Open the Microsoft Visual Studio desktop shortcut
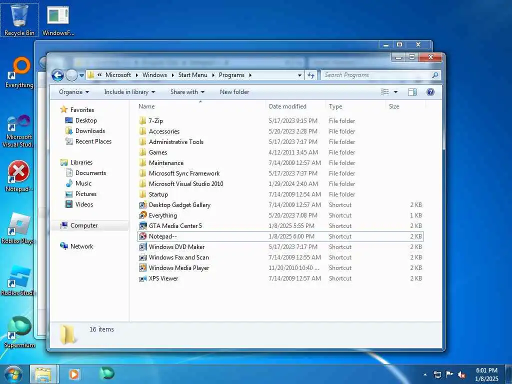The image size is (512, 384). (x=18, y=131)
